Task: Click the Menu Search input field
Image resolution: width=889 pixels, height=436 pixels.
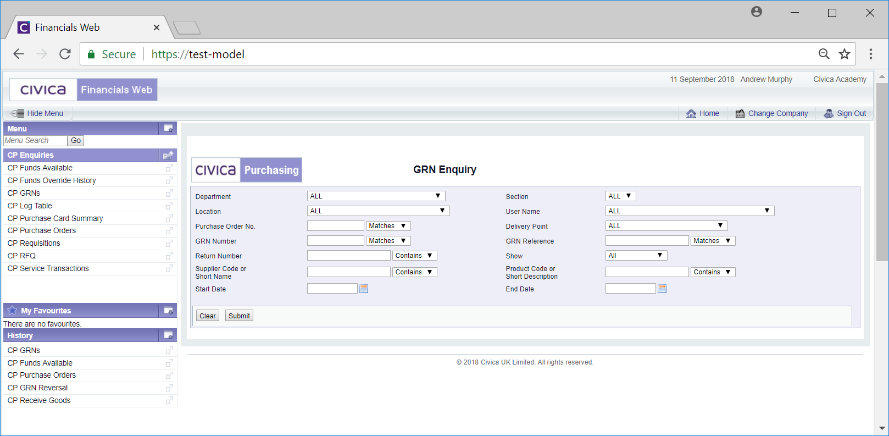Action: tap(35, 141)
